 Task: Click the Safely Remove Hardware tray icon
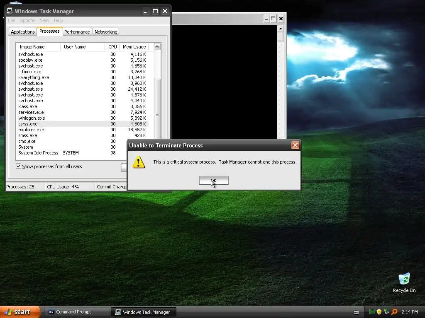pyautogui.click(x=386, y=312)
